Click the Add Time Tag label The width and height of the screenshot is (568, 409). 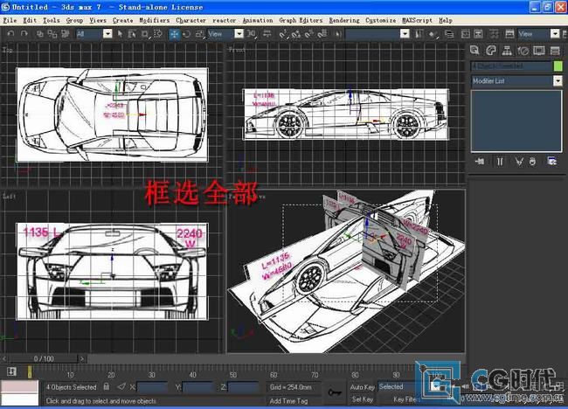(x=287, y=400)
